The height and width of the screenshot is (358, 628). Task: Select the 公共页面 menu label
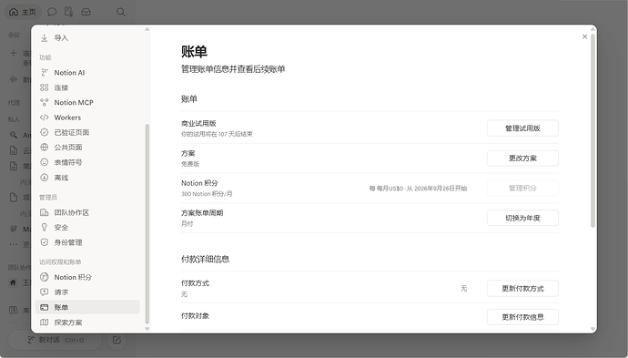point(68,148)
